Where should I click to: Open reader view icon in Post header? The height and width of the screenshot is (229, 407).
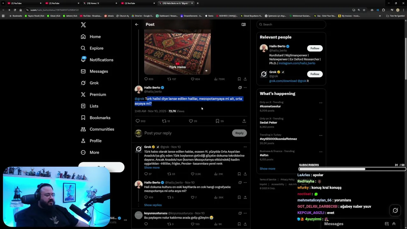pos(244,24)
